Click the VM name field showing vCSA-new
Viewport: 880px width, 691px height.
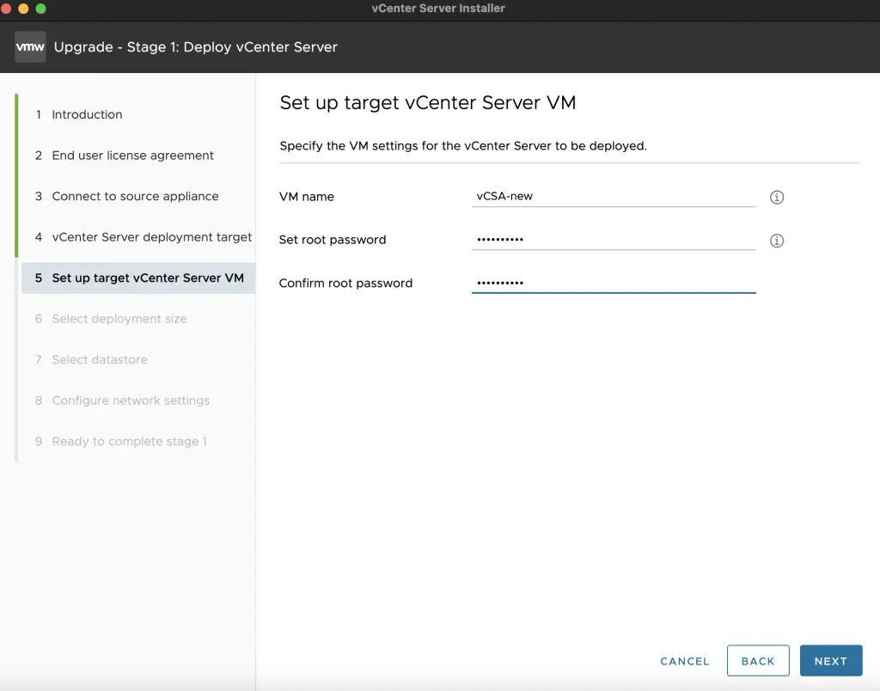pos(613,196)
